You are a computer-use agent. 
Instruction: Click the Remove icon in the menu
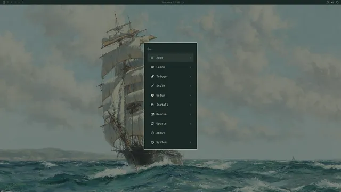[x=152, y=114]
